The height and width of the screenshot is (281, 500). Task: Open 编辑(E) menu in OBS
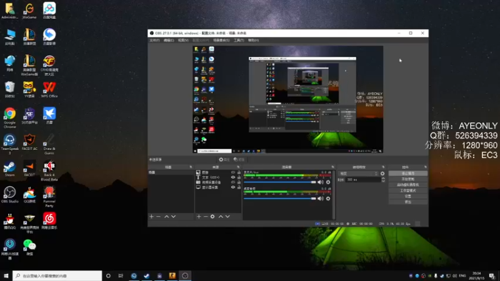coord(169,41)
